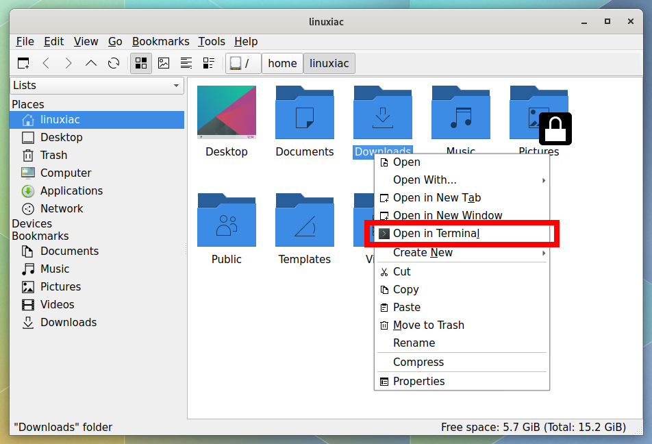Viewport: 652px width, 444px height.
Task: Open the Lists side pane dropdown
Action: [97, 85]
